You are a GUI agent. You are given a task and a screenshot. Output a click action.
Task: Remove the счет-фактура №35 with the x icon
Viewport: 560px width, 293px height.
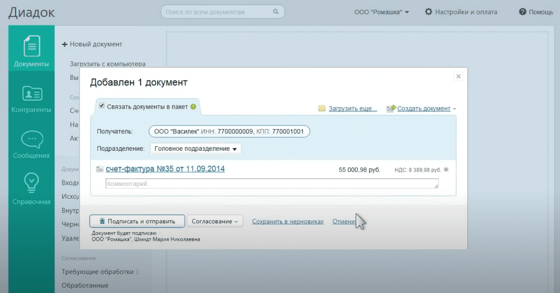[446, 170]
